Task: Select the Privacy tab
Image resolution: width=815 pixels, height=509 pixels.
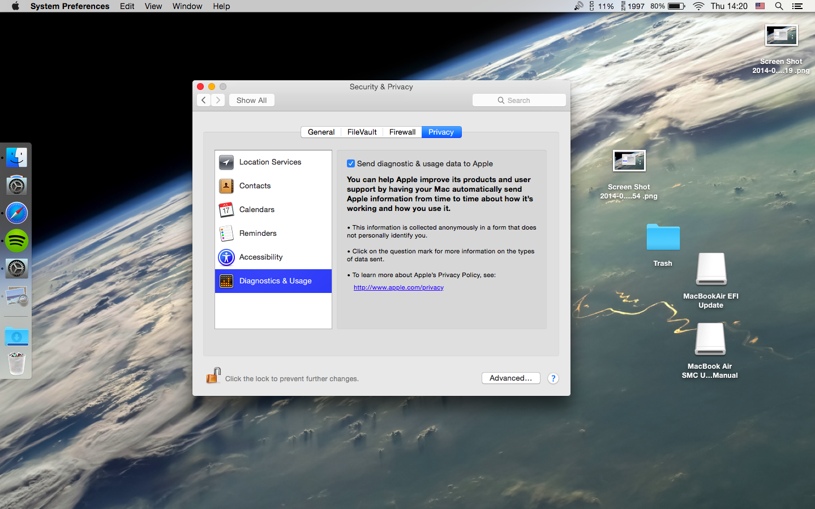Action: click(x=441, y=132)
